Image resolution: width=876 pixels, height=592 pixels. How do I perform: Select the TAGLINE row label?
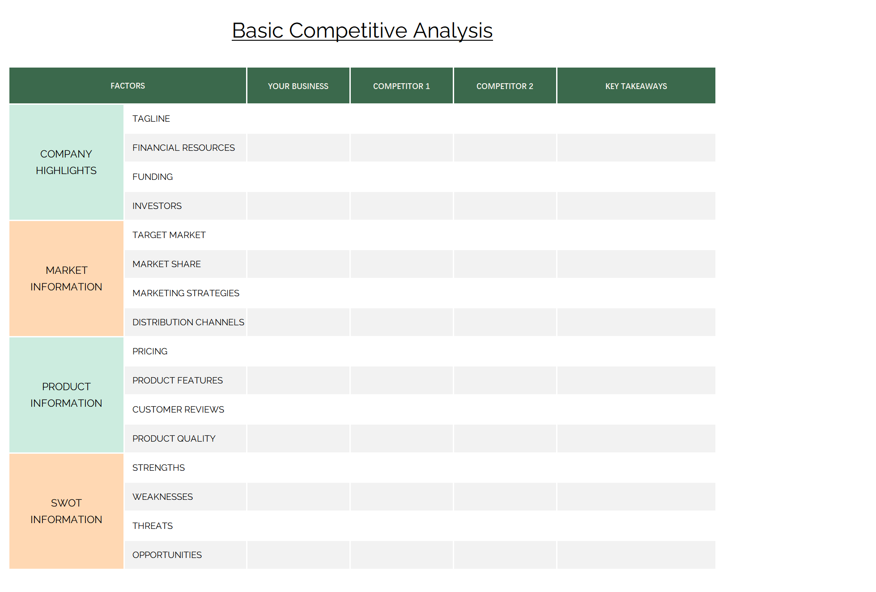pos(151,119)
